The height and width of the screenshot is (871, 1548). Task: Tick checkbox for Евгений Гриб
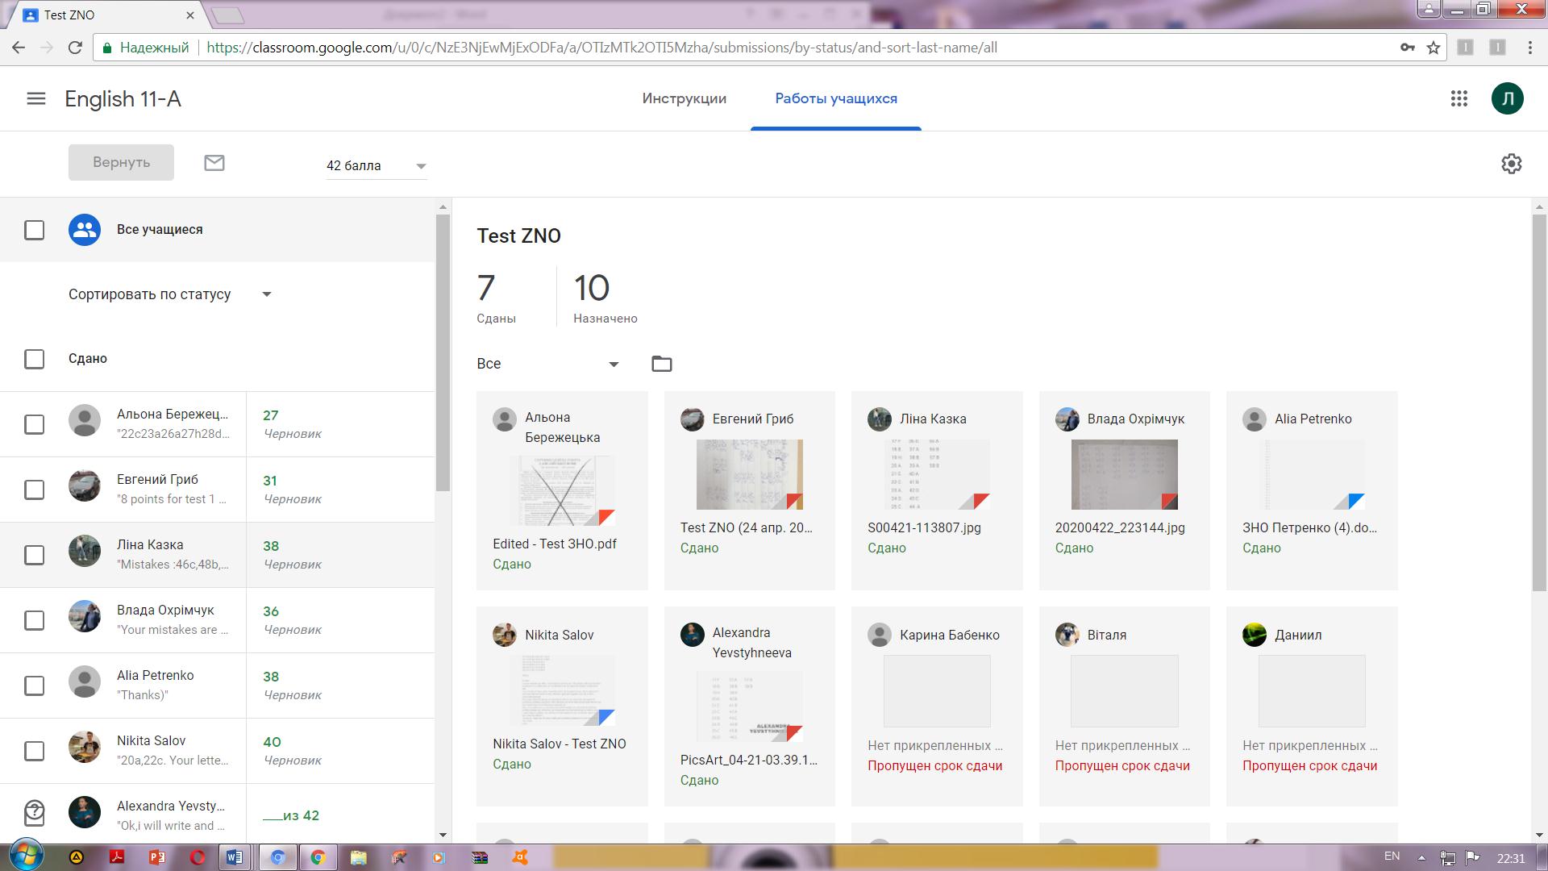(34, 490)
